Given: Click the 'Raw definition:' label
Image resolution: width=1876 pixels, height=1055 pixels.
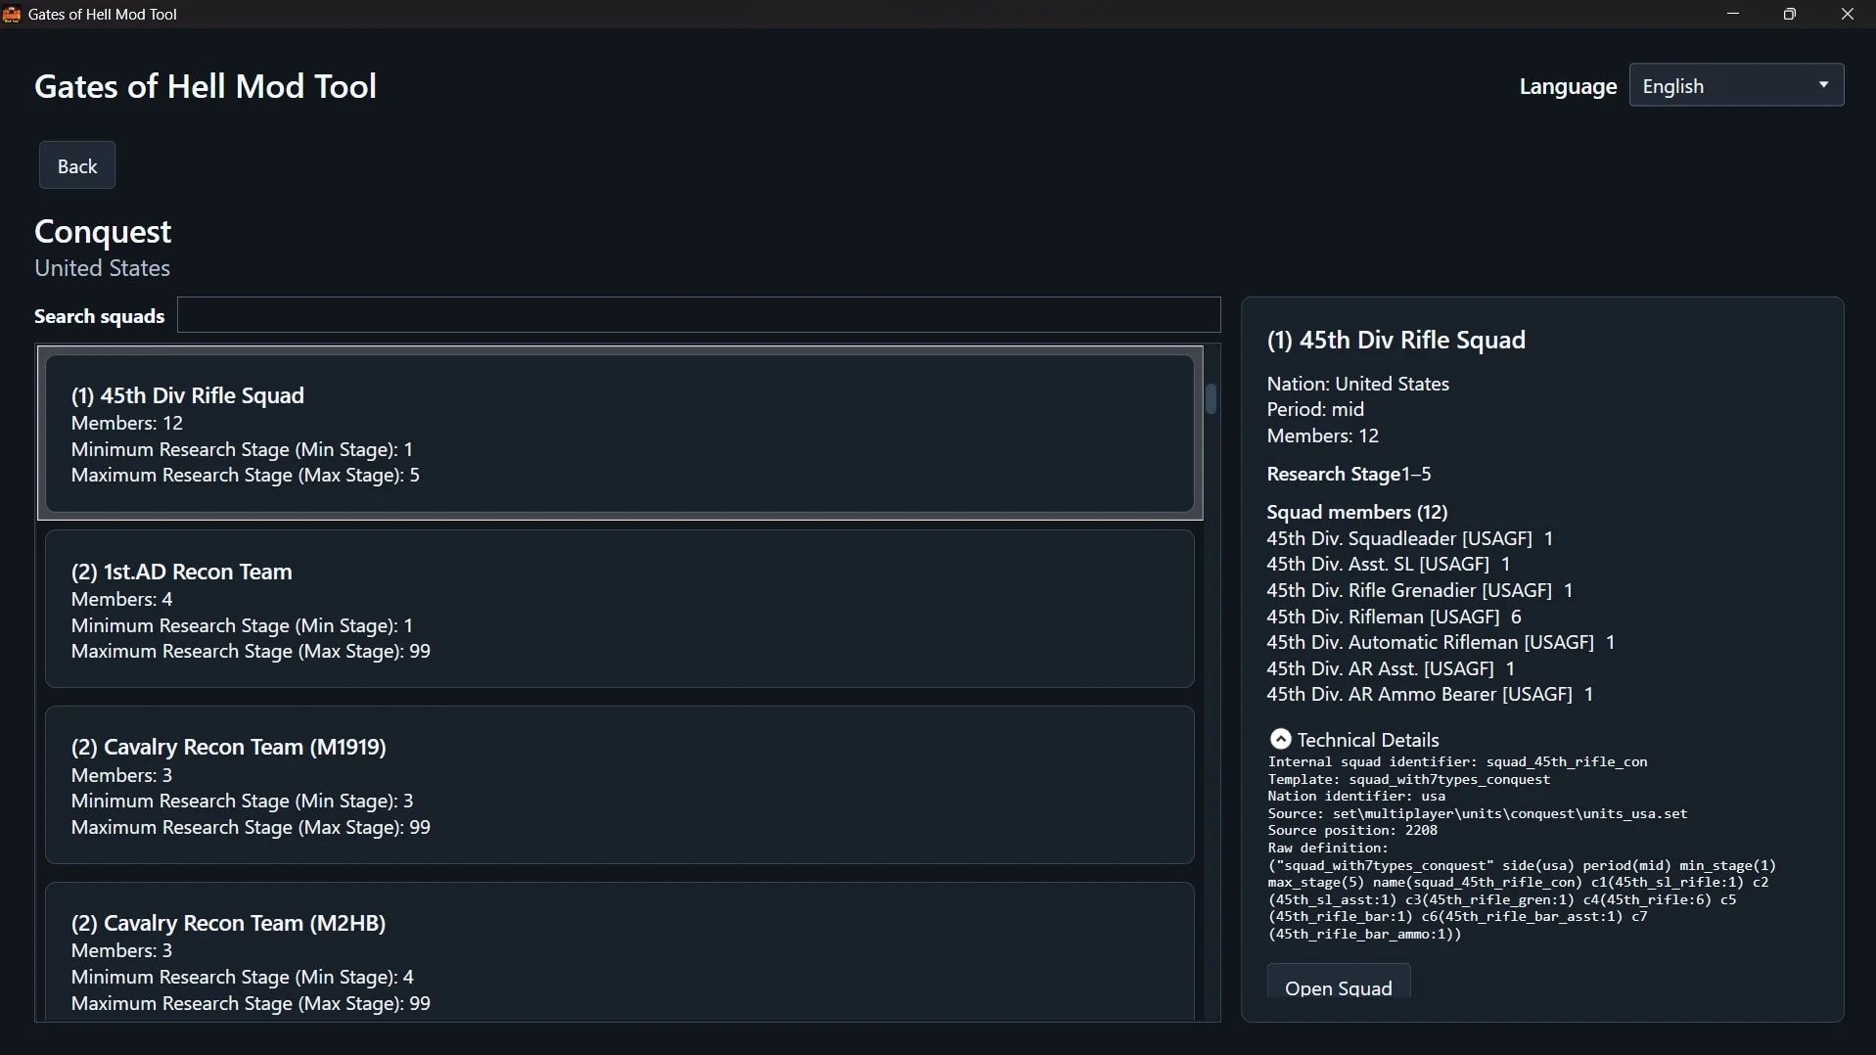Looking at the screenshot, I should pyautogui.click(x=1328, y=849).
